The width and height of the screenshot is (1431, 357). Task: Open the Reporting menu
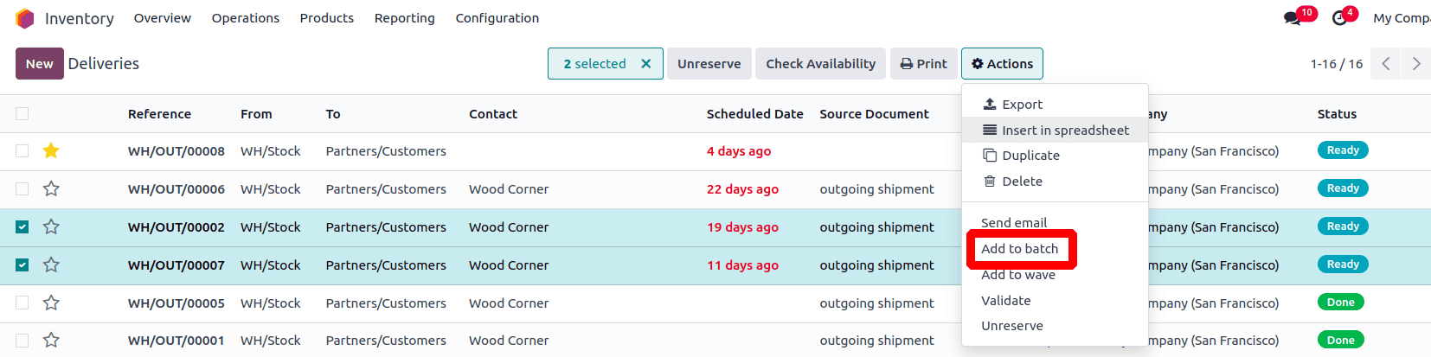pyautogui.click(x=405, y=18)
